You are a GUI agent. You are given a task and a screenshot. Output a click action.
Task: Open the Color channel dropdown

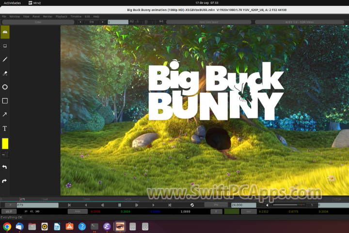[38, 22]
